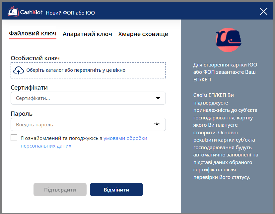Close the dialog with the X icon

263,12
